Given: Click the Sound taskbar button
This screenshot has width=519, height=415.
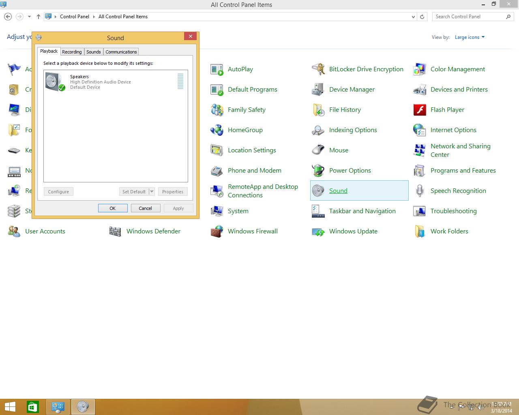Looking at the screenshot, I should pos(83,407).
